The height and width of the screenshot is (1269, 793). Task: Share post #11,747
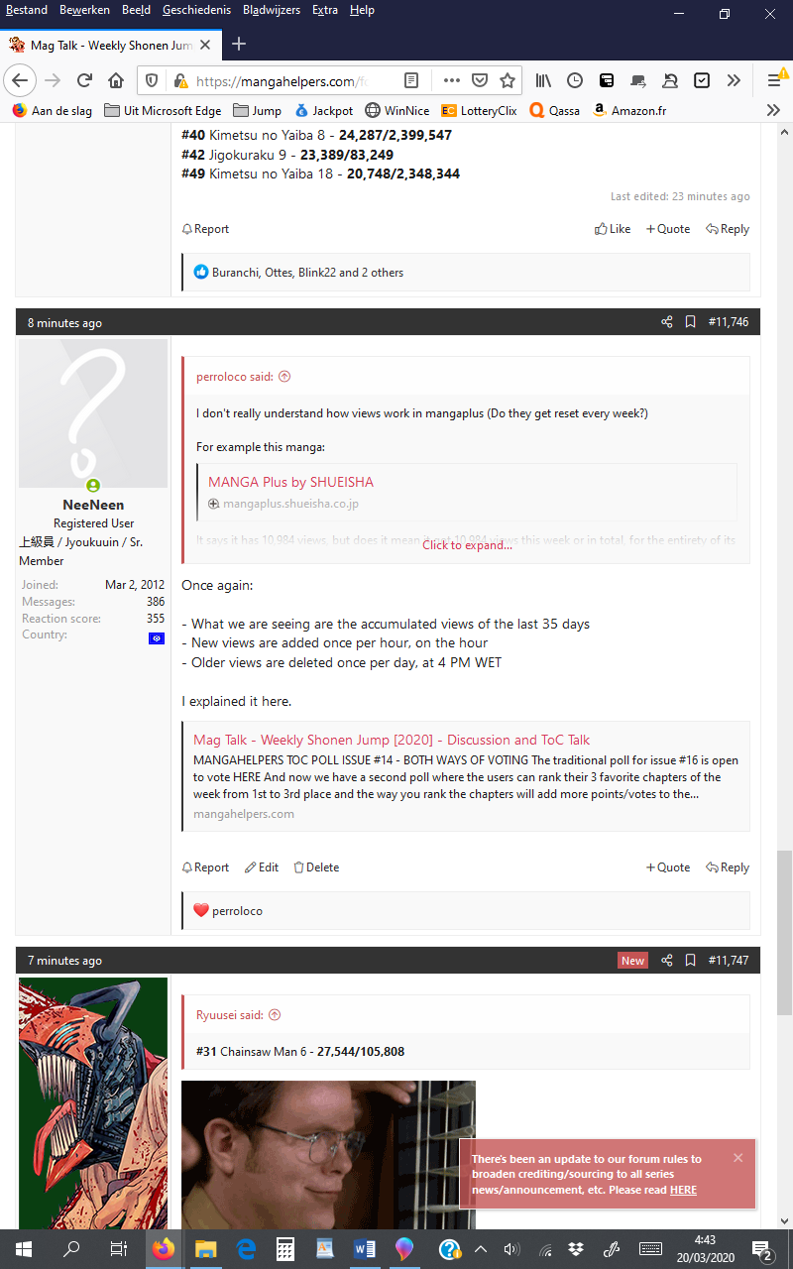(666, 961)
